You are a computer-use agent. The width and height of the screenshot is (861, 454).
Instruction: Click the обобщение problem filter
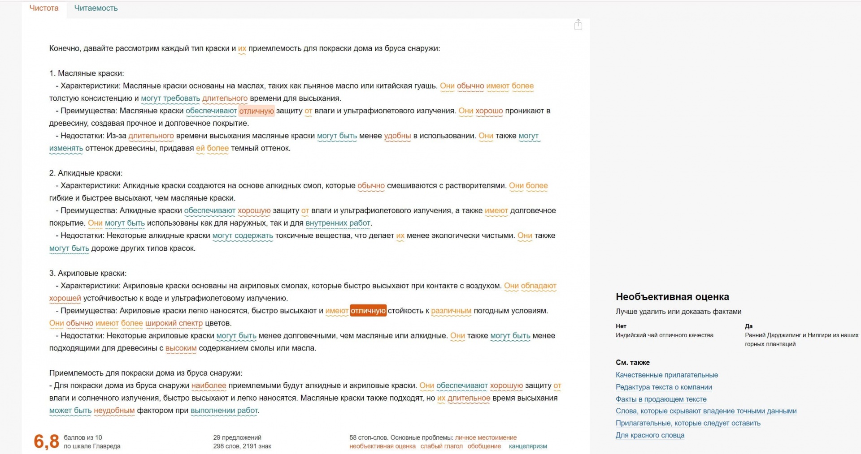(484, 446)
